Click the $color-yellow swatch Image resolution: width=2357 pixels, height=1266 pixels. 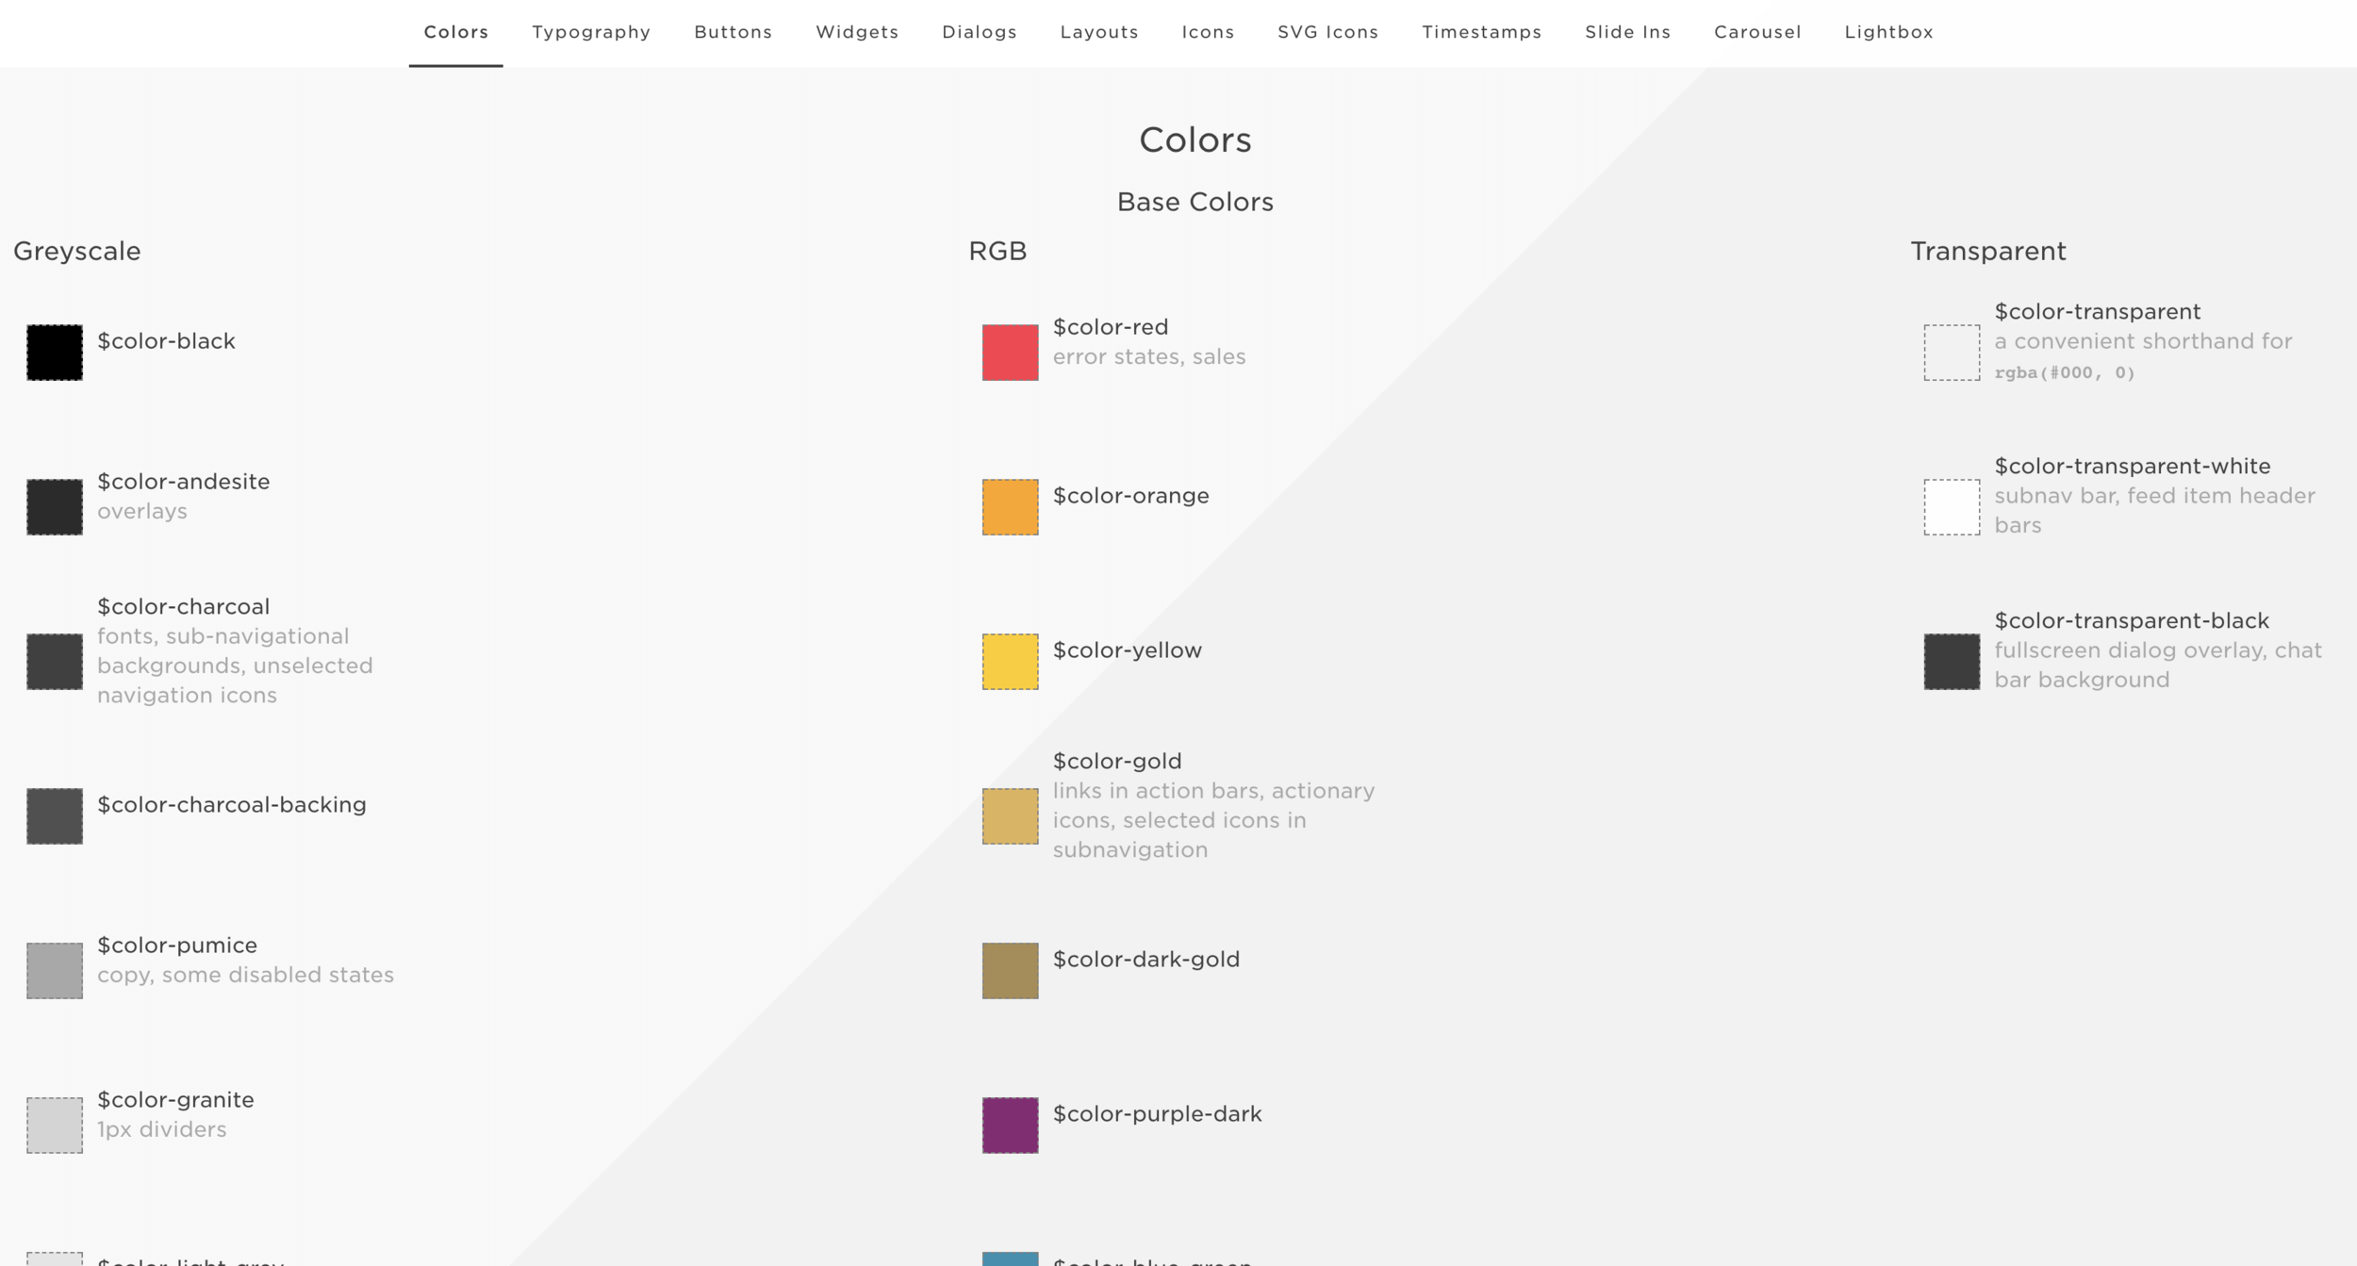click(1010, 662)
